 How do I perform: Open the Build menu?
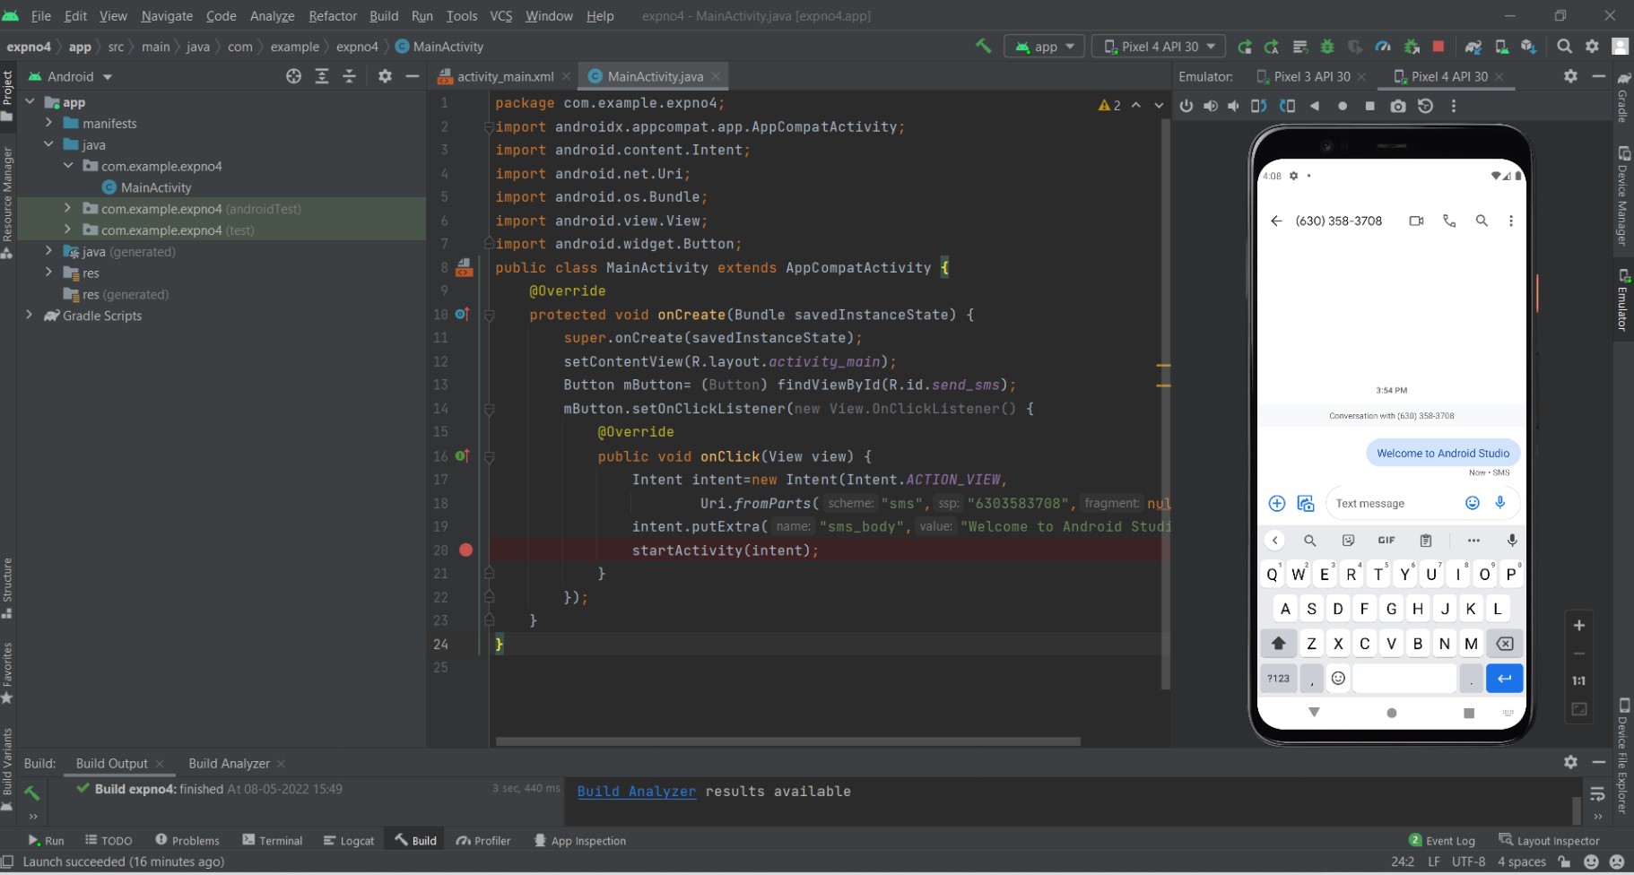384,15
